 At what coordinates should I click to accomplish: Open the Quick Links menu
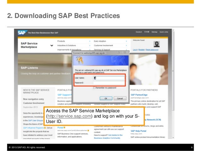[164, 32]
